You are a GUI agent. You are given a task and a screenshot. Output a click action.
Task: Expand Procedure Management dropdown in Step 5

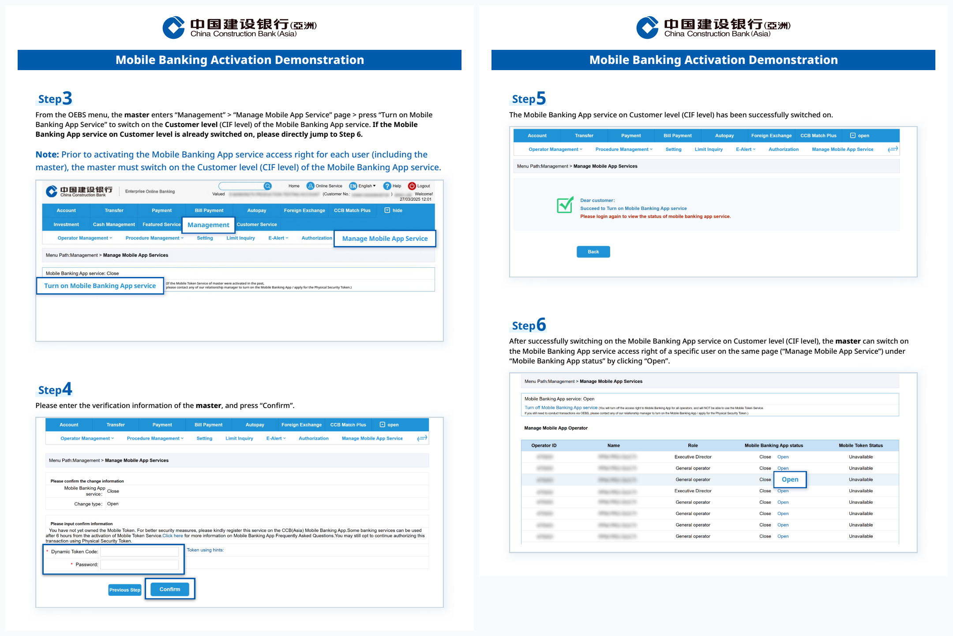(624, 150)
